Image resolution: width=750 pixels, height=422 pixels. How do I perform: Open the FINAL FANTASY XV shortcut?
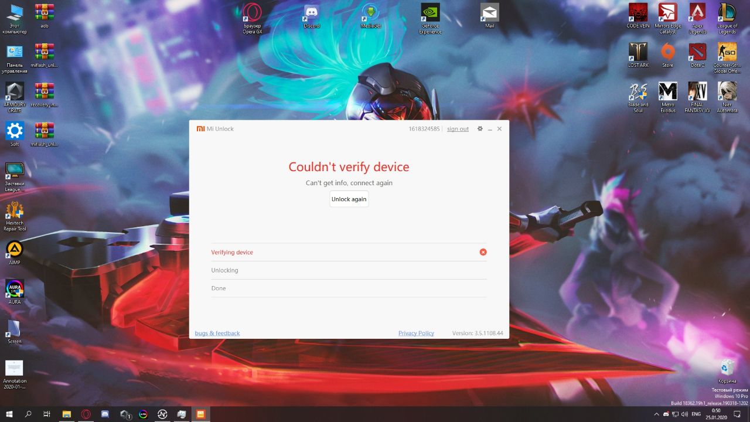tap(697, 97)
